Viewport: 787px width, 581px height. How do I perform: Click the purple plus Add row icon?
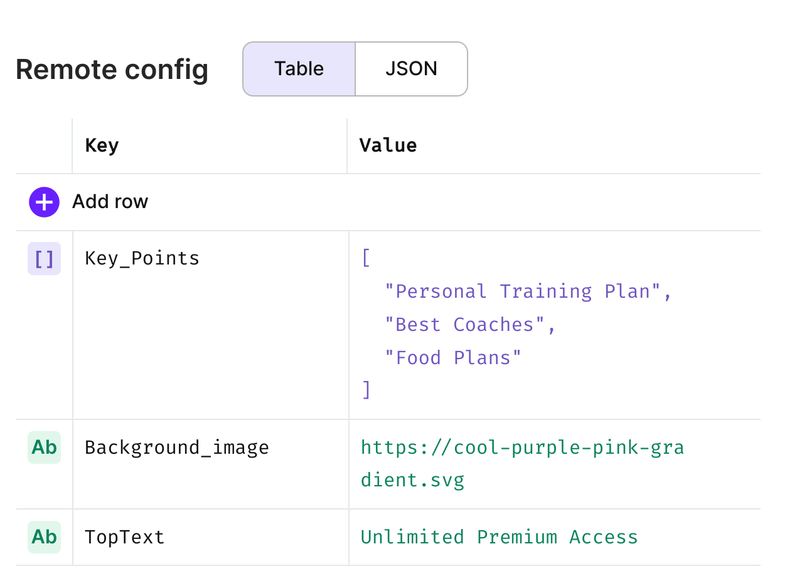coord(44,202)
